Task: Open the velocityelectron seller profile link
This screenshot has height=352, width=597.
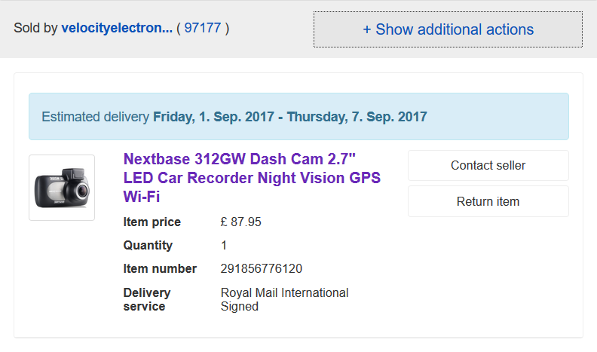Action: 117,28
